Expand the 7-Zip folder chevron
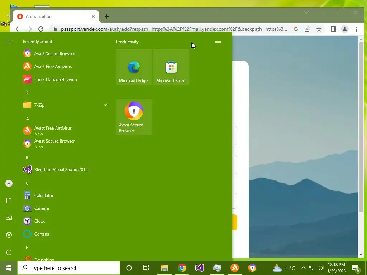The height and width of the screenshot is (275, 367). coord(105,105)
